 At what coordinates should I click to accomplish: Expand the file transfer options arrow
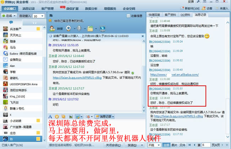tap(96, 28)
